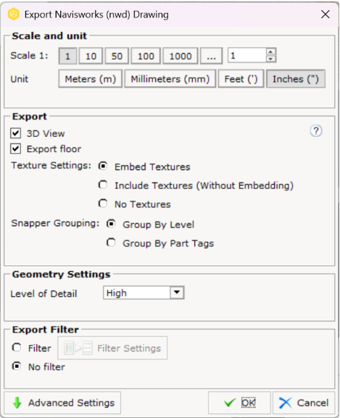The height and width of the screenshot is (418, 340).
Task: Open custom scale with ellipsis button
Action: coord(211,56)
